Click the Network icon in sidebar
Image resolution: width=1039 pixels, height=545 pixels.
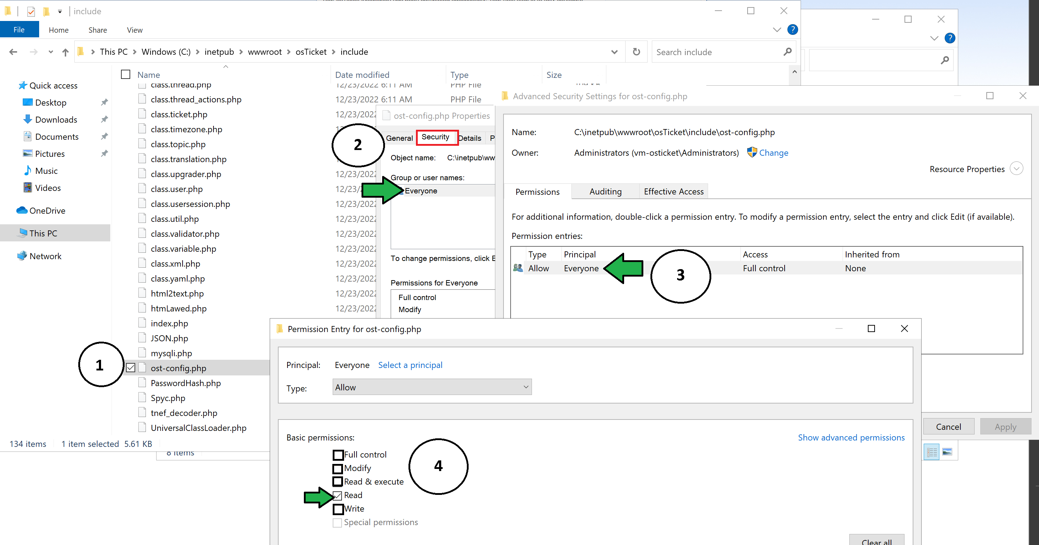pyautogui.click(x=22, y=256)
